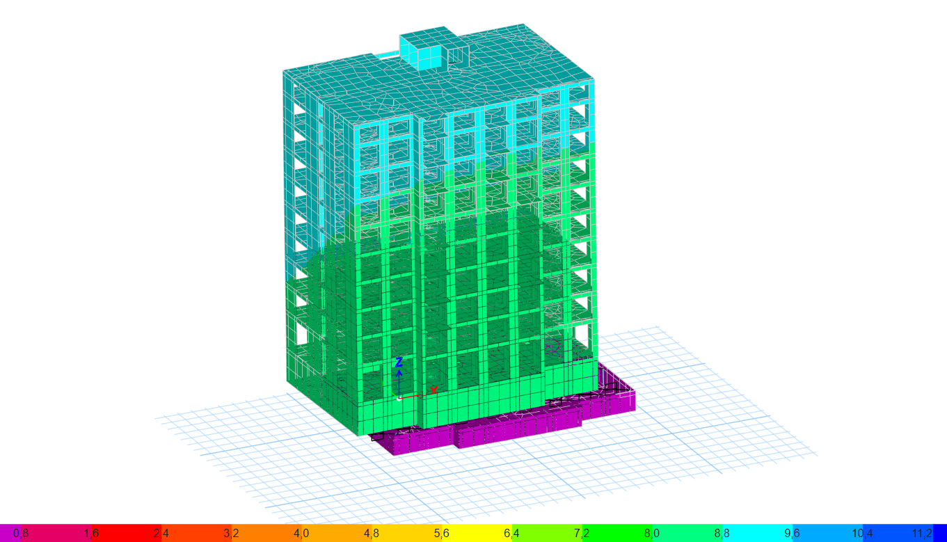
Task: Select the white coordinate origin point
Action: tap(399, 399)
